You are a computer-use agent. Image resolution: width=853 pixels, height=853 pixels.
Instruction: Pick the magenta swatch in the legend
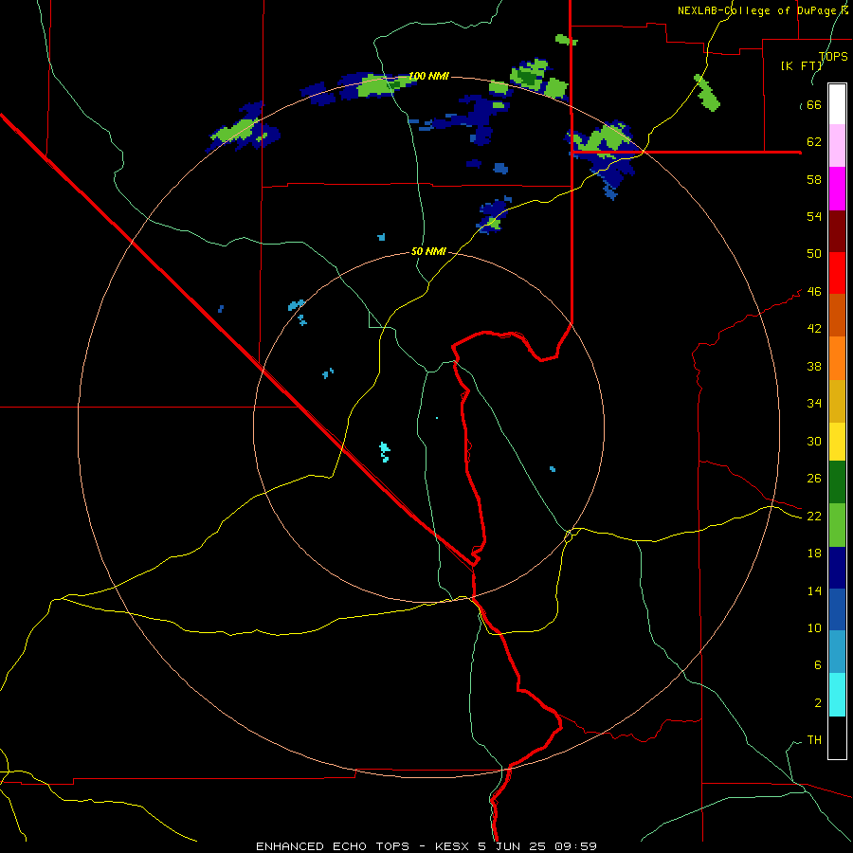click(837, 189)
